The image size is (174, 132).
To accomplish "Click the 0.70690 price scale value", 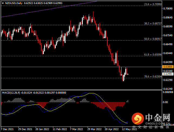I will click(168, 9).
